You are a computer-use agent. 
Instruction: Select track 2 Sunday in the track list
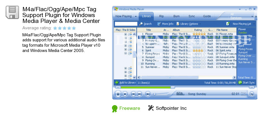pos(187,37)
